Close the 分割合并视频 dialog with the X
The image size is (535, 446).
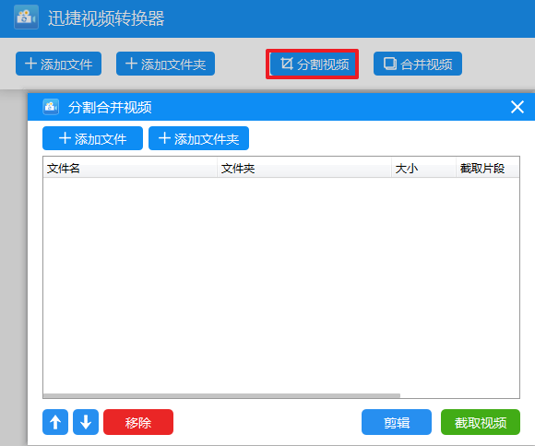tap(517, 107)
